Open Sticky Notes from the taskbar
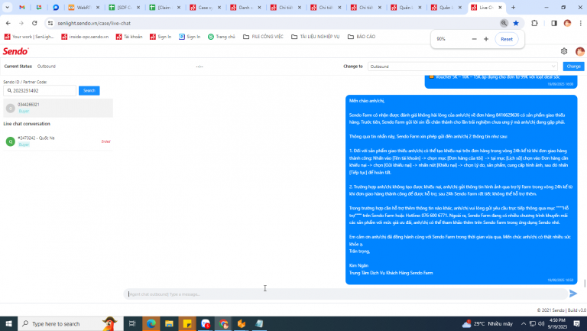The image size is (587, 331). click(187, 323)
